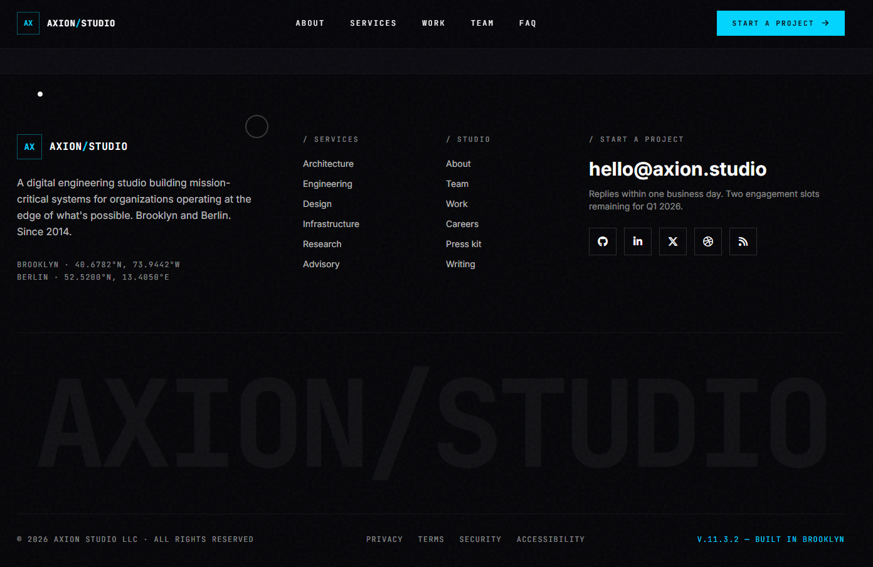The height and width of the screenshot is (567, 873).
Task: Open the Terms legal link
Action: tap(431, 539)
